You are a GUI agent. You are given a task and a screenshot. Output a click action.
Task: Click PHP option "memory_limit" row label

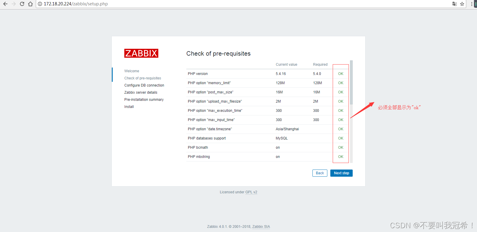(209, 83)
